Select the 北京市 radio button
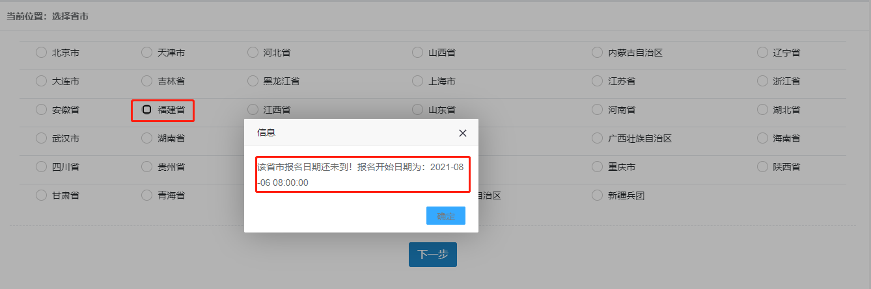Screen dimensions: 871x289 (41, 53)
